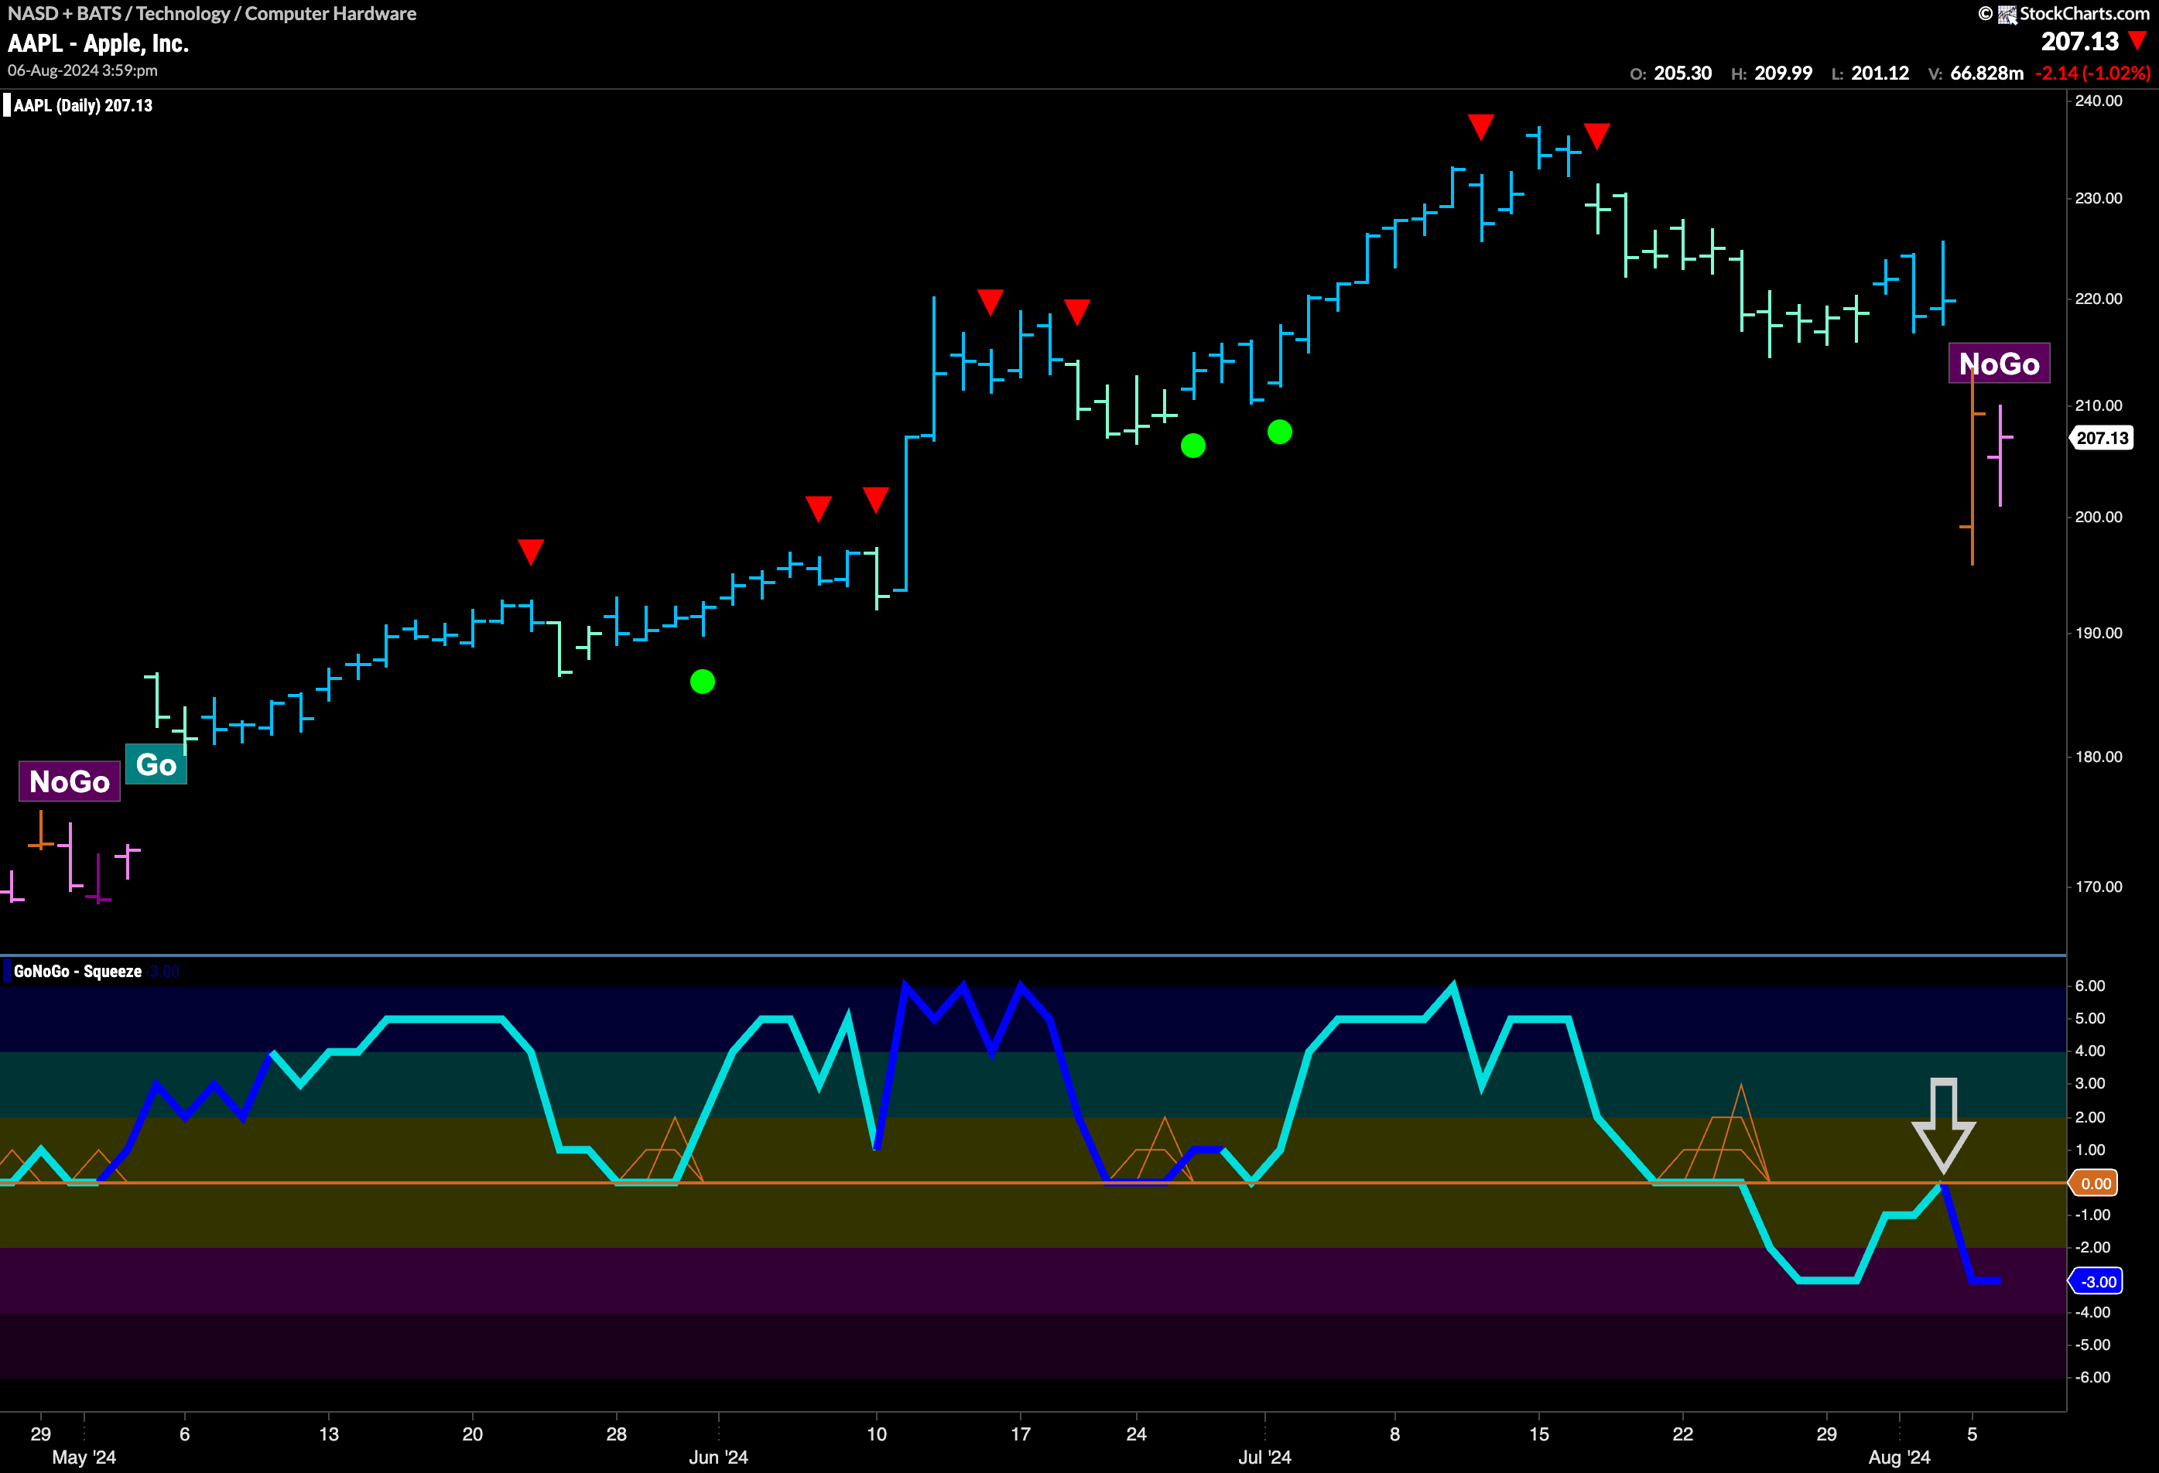Click the StockCharts.com logo icon

click(2007, 14)
